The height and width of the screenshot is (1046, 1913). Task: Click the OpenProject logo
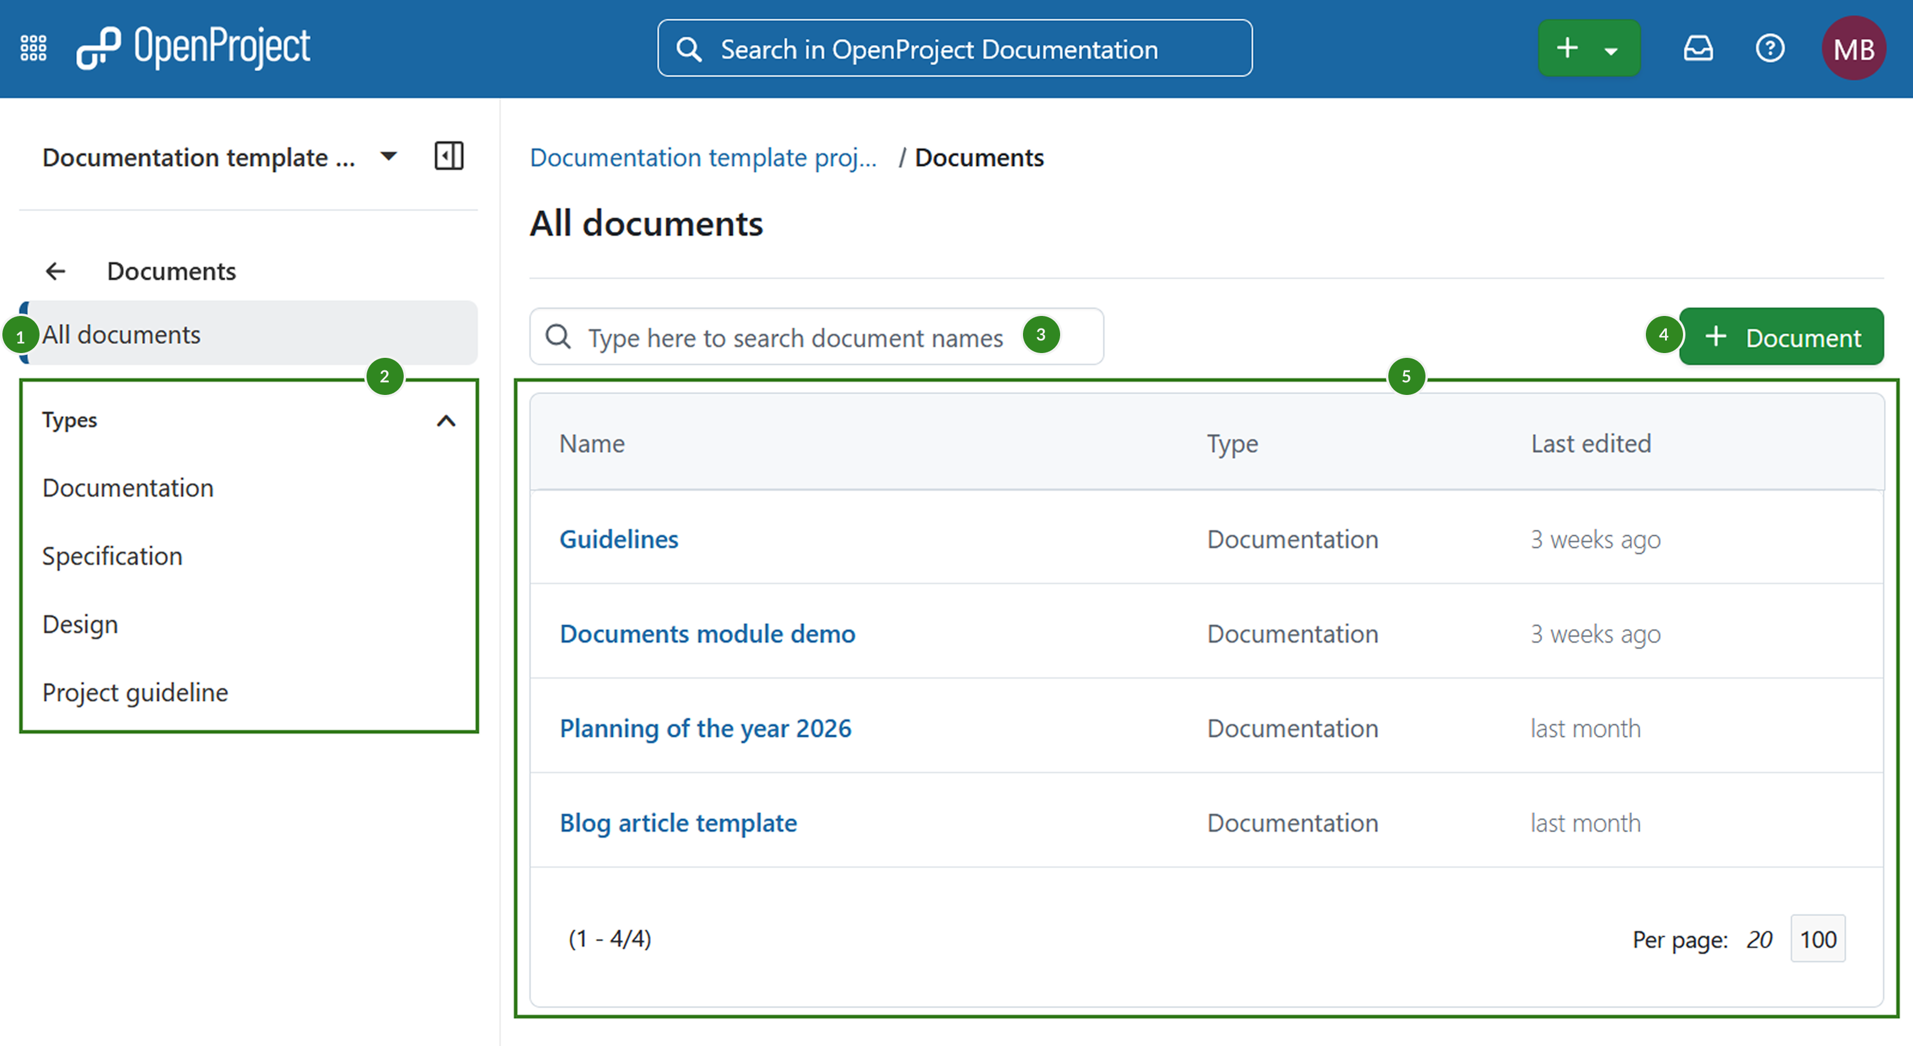pos(193,47)
